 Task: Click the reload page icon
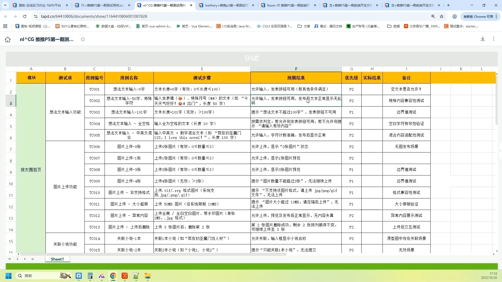click(25, 16)
